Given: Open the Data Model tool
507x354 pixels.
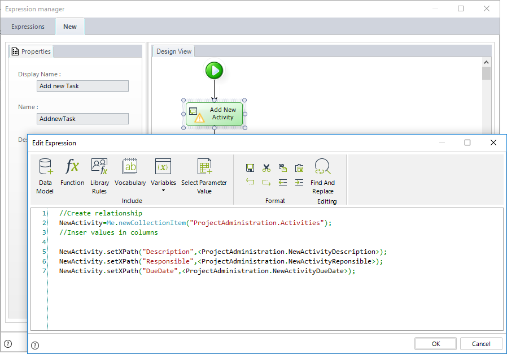Looking at the screenshot, I should (45, 176).
